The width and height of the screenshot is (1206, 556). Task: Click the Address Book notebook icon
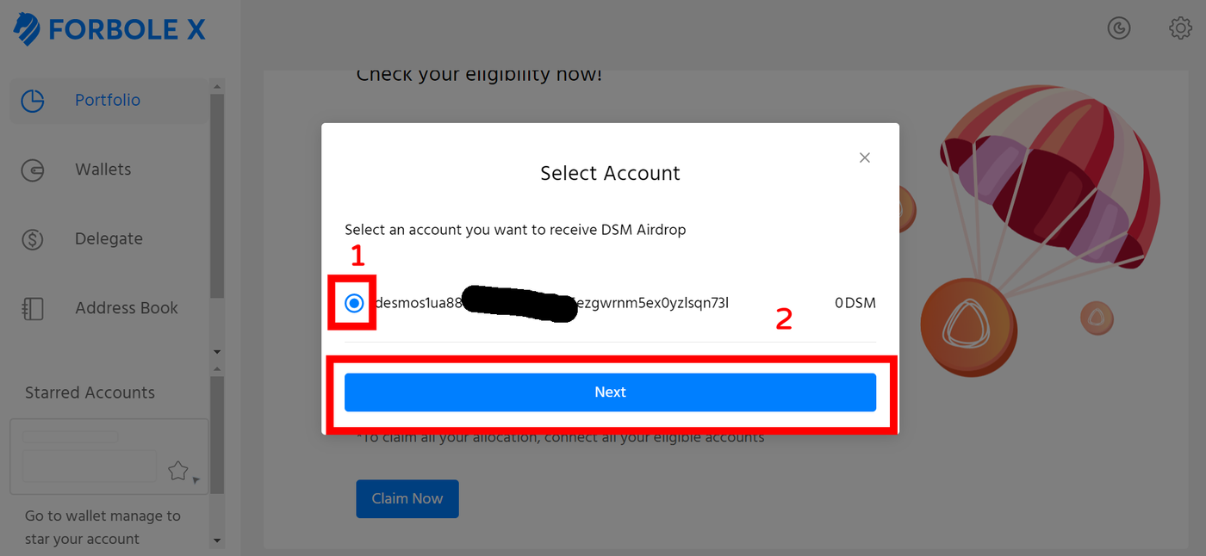pos(33,308)
